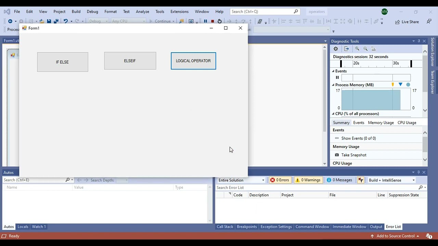This screenshot has width=438, height=246.
Task: Click the IF ELSE button in Form1
Action: [63, 62]
